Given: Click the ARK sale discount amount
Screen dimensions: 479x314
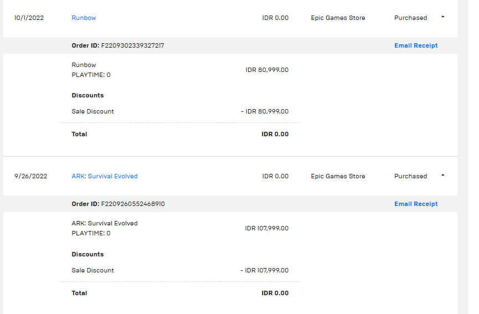Looking at the screenshot, I should [265, 270].
